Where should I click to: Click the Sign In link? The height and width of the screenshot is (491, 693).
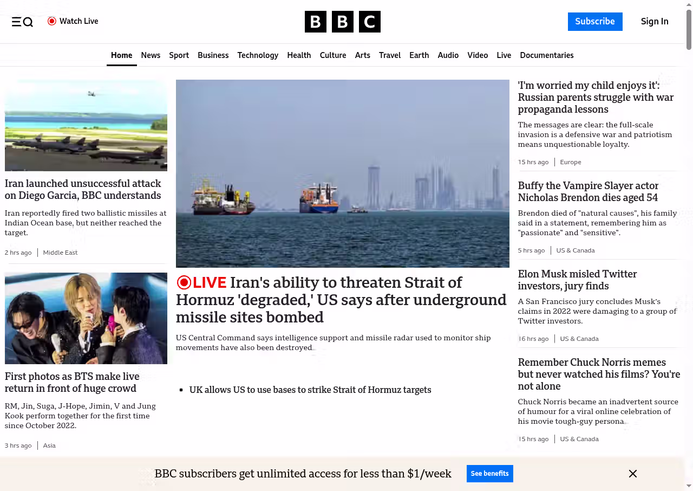654,22
